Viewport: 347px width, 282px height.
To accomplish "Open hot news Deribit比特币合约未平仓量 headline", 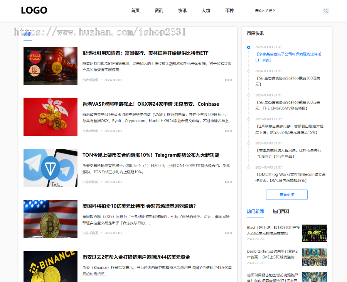I will [272, 254].
